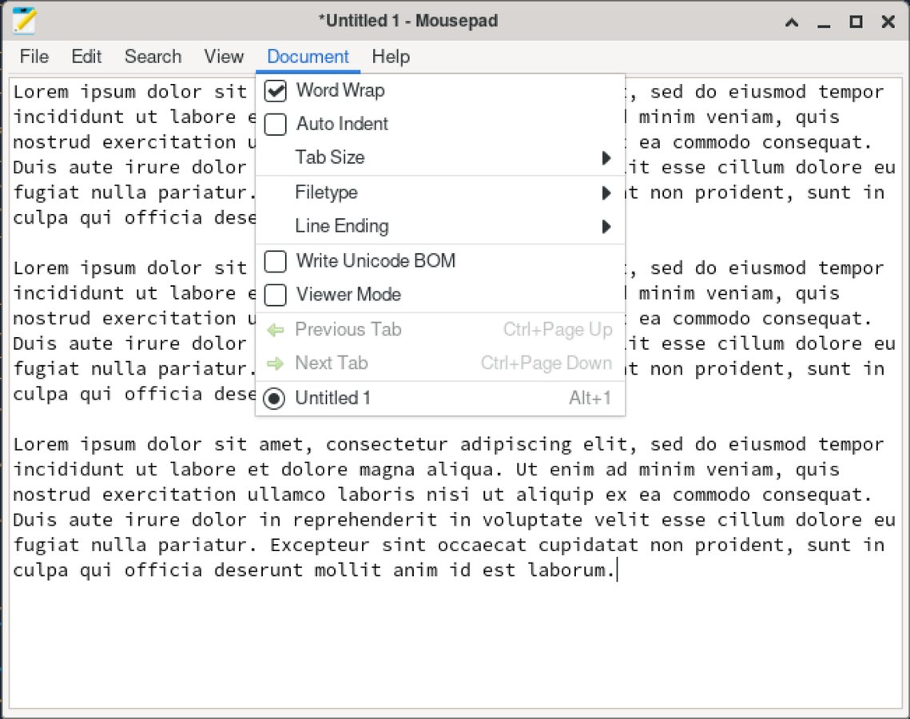Click the Mousepad notepad icon in title bar
This screenshot has height=719, width=910.
click(x=24, y=20)
